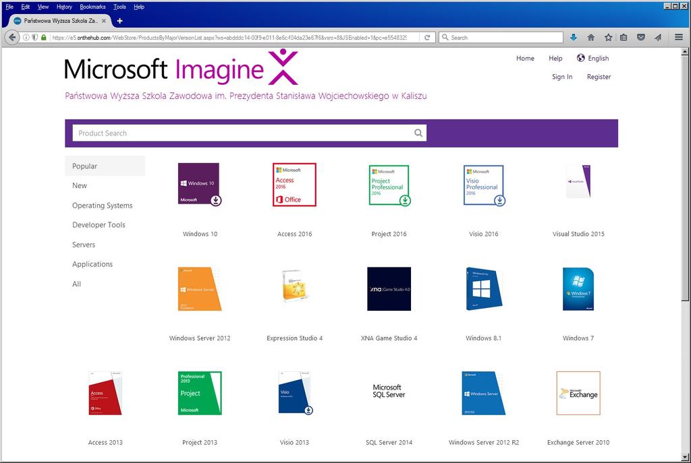Click the browser back arrow button

(x=12, y=38)
